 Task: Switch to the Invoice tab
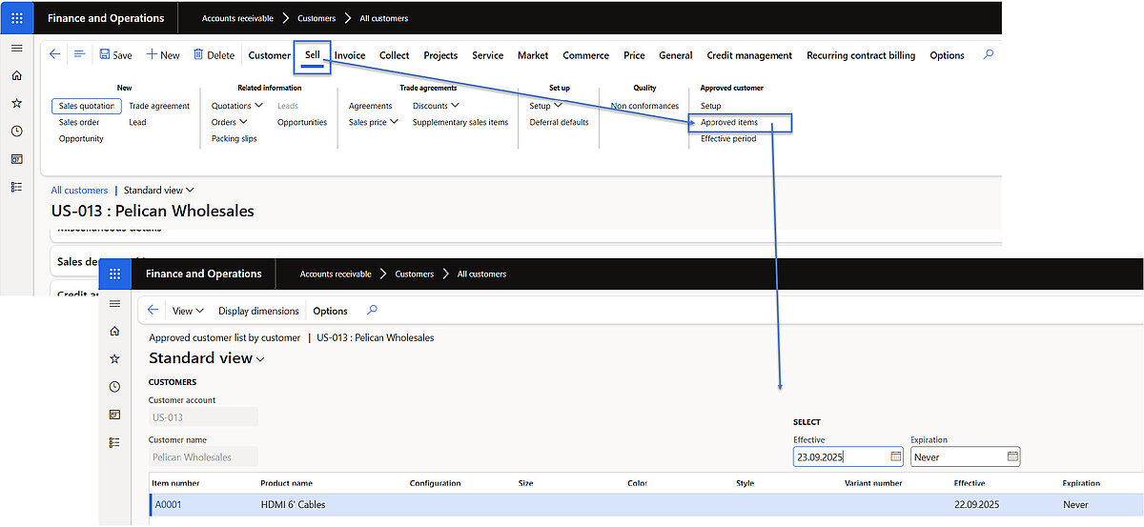350,55
